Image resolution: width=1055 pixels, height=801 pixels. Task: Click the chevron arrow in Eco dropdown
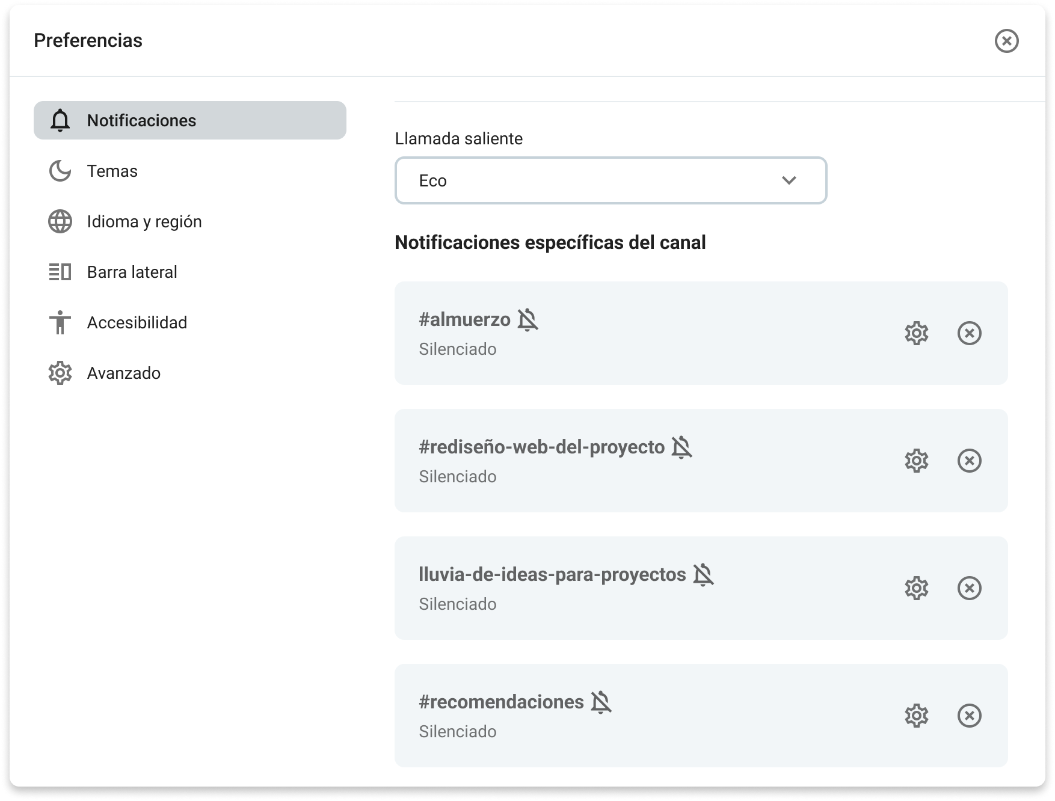tap(789, 180)
